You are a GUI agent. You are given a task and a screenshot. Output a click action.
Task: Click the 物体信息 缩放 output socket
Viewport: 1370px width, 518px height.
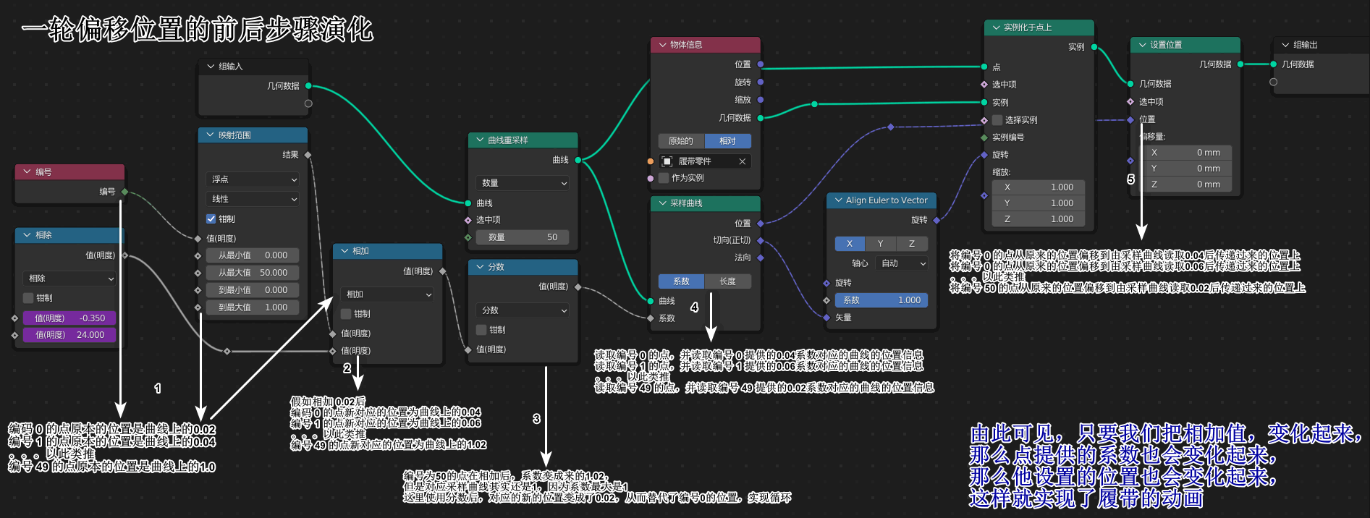click(x=761, y=100)
